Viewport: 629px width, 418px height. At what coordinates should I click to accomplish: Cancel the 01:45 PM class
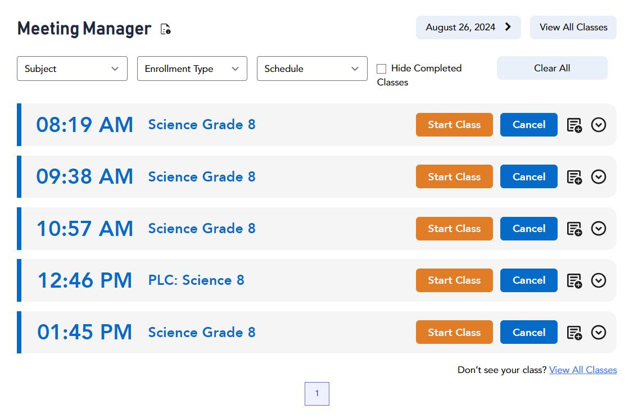tap(529, 332)
